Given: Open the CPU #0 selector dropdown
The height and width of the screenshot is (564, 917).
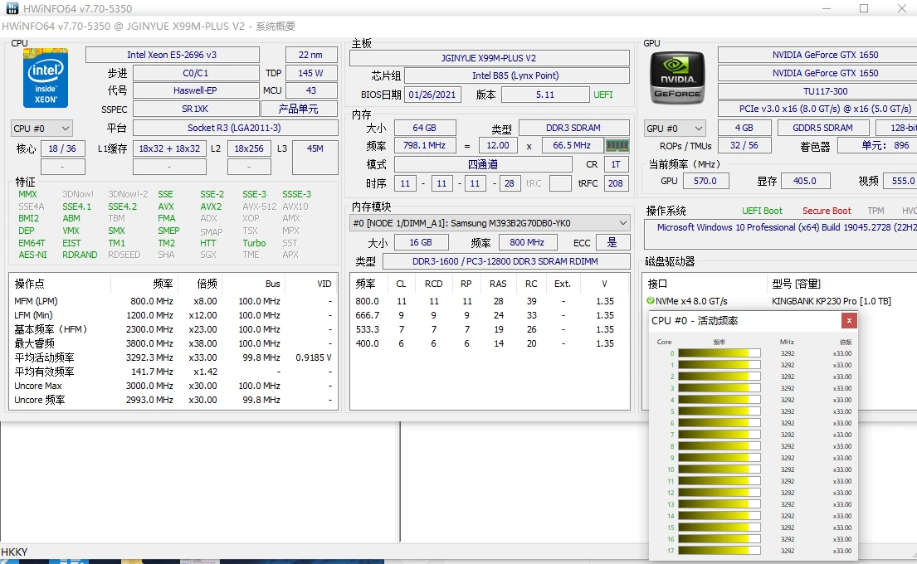Looking at the screenshot, I should click(41, 129).
